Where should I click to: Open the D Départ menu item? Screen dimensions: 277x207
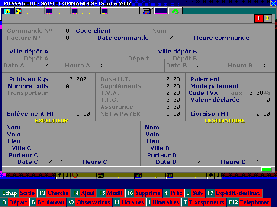click(x=15, y=202)
